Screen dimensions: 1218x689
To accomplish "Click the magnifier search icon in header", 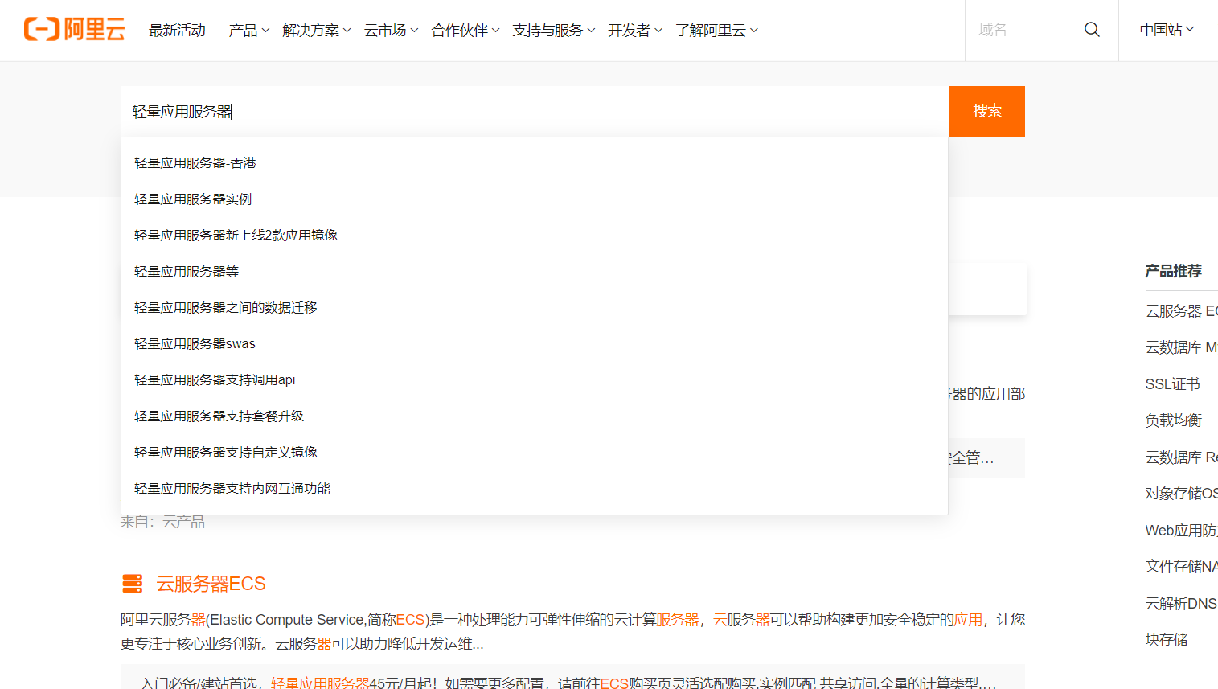I will [x=1092, y=30].
